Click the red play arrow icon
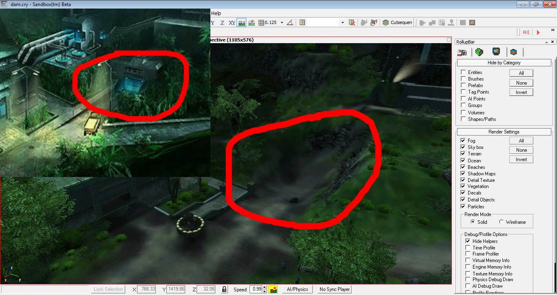 pos(538,32)
